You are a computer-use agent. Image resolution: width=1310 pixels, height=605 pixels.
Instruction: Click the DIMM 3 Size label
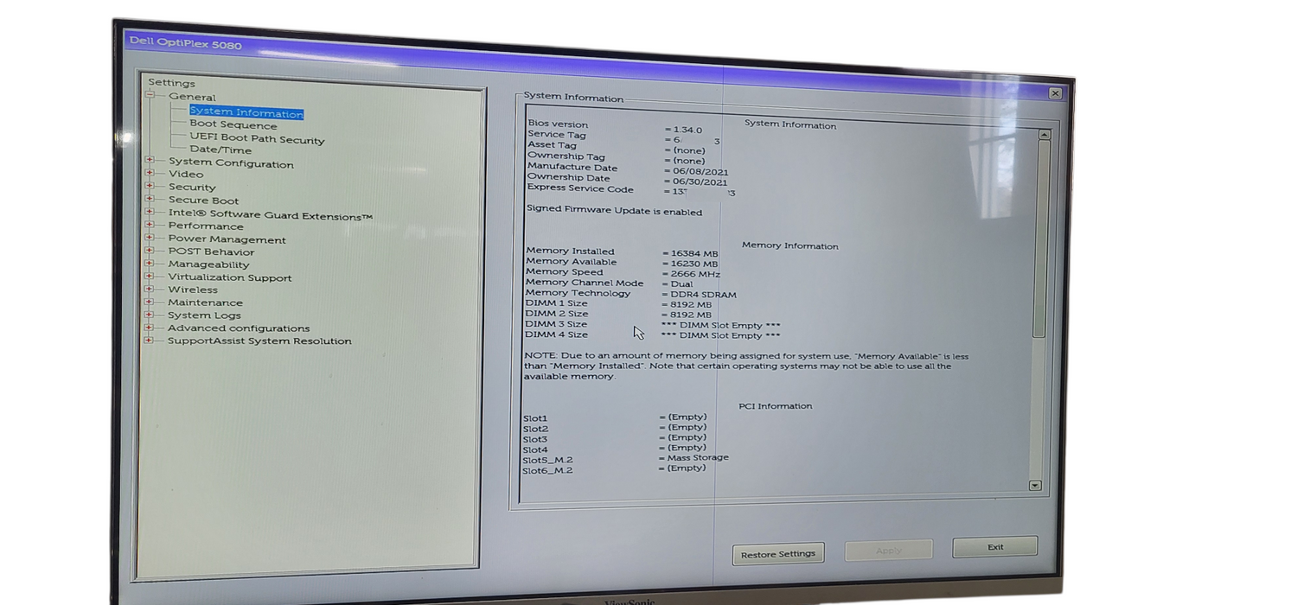click(x=556, y=324)
